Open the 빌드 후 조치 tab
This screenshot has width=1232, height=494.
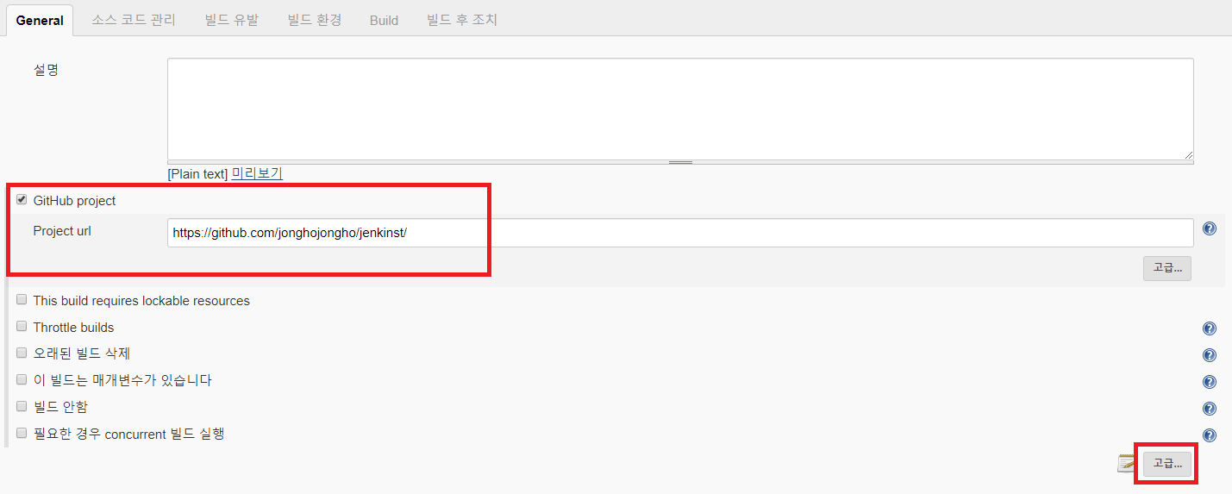coord(462,19)
